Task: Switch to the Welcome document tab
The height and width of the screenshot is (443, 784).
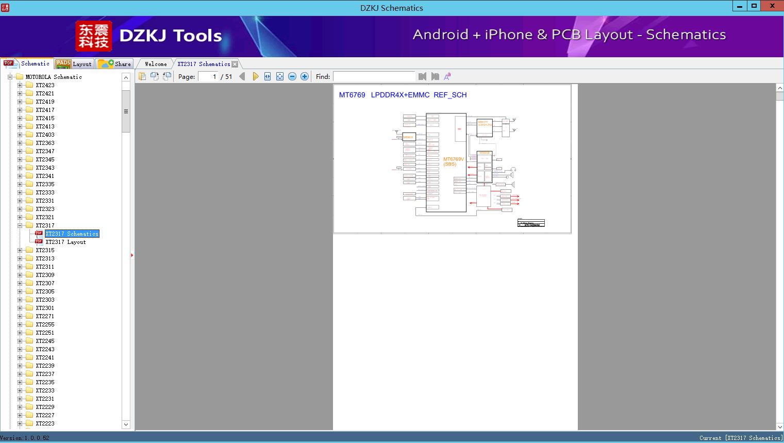Action: tap(156, 64)
